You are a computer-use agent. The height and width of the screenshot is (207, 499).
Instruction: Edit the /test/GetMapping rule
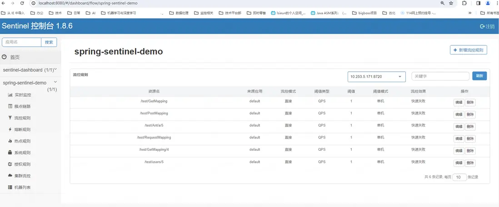coord(459,103)
